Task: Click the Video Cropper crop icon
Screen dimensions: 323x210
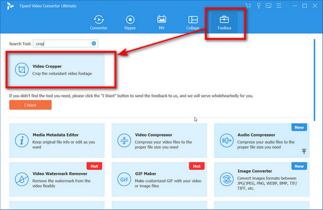Action: (x=22, y=70)
